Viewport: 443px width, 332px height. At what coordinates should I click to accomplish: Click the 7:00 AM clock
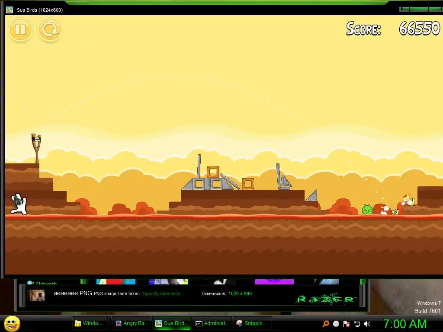coord(405,324)
